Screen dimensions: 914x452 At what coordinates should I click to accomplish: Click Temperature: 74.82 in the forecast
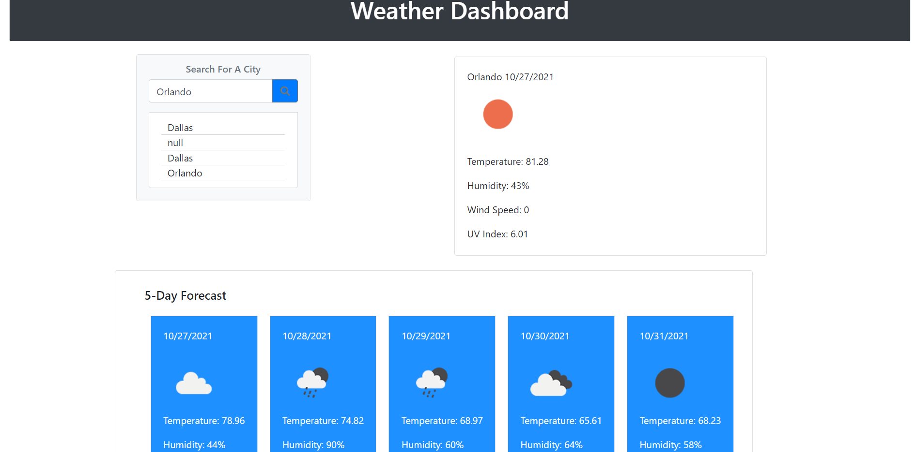(323, 421)
